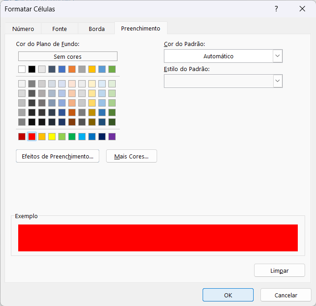Click the help question mark icon
Screen dimensions: 316x306
tap(276, 9)
